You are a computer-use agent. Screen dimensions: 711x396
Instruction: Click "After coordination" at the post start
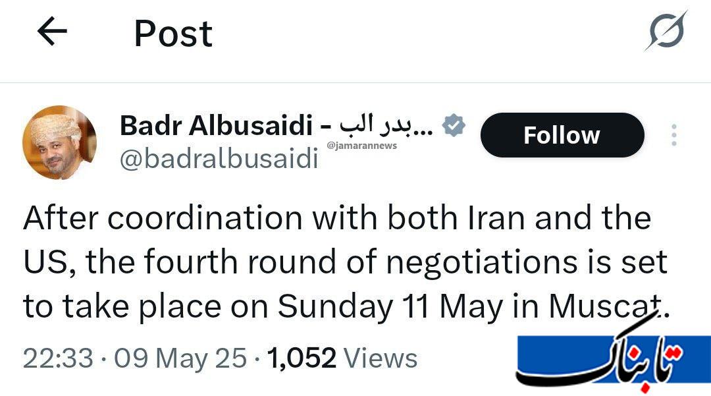tap(163, 218)
